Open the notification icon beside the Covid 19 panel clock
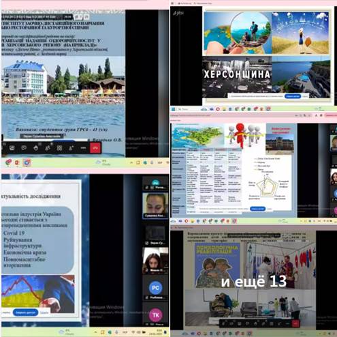The height and width of the screenshot is (337, 337). coord(165,332)
